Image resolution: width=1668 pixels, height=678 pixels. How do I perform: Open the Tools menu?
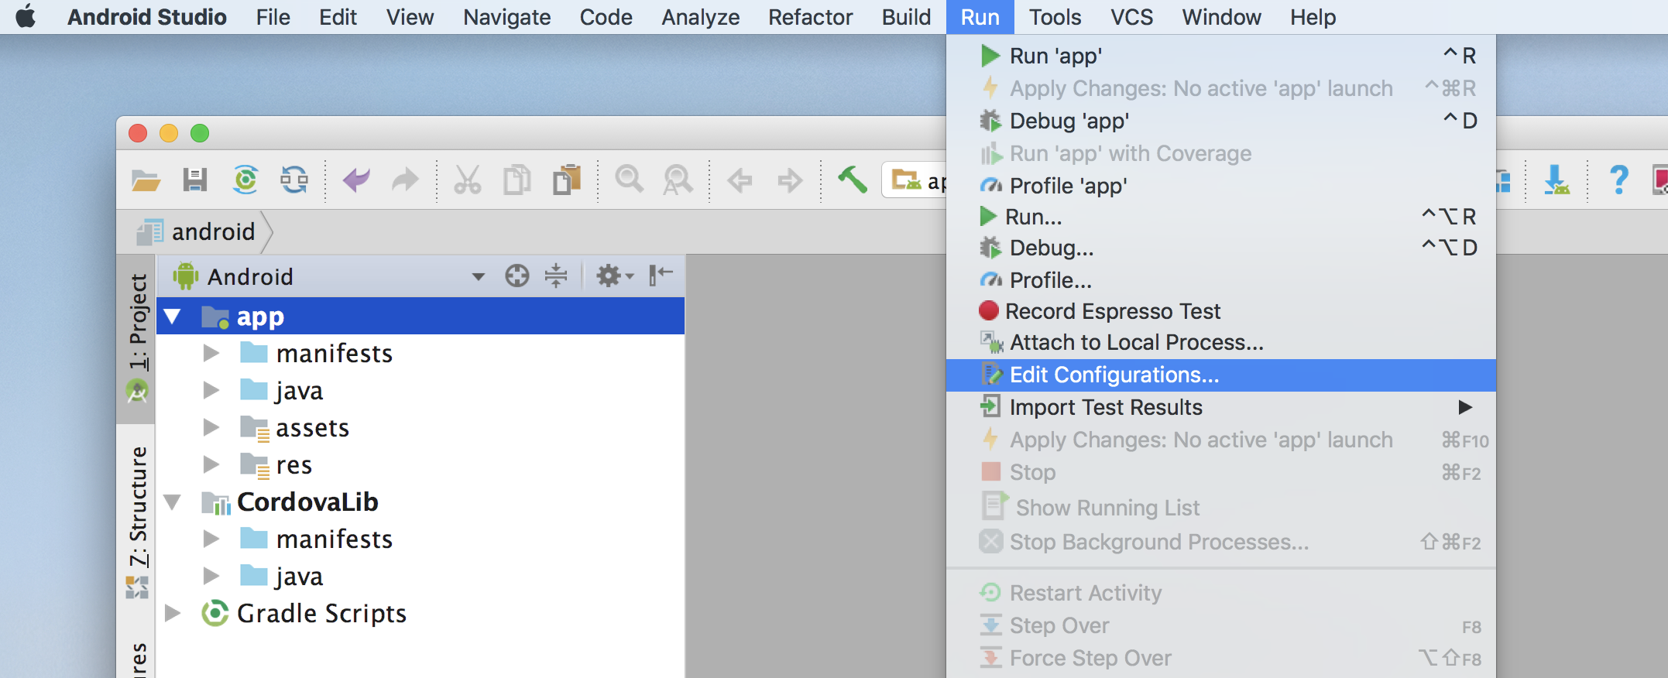point(1055,17)
